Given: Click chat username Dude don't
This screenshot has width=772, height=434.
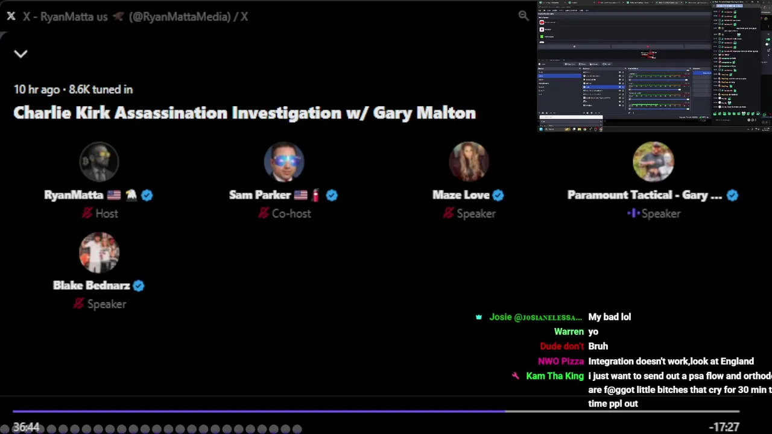Looking at the screenshot, I should point(562,347).
